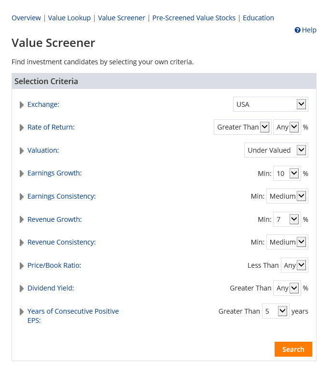Click Years of Consecutive Positive EPS label
Screen dimensions: 332x377
tap(73, 316)
